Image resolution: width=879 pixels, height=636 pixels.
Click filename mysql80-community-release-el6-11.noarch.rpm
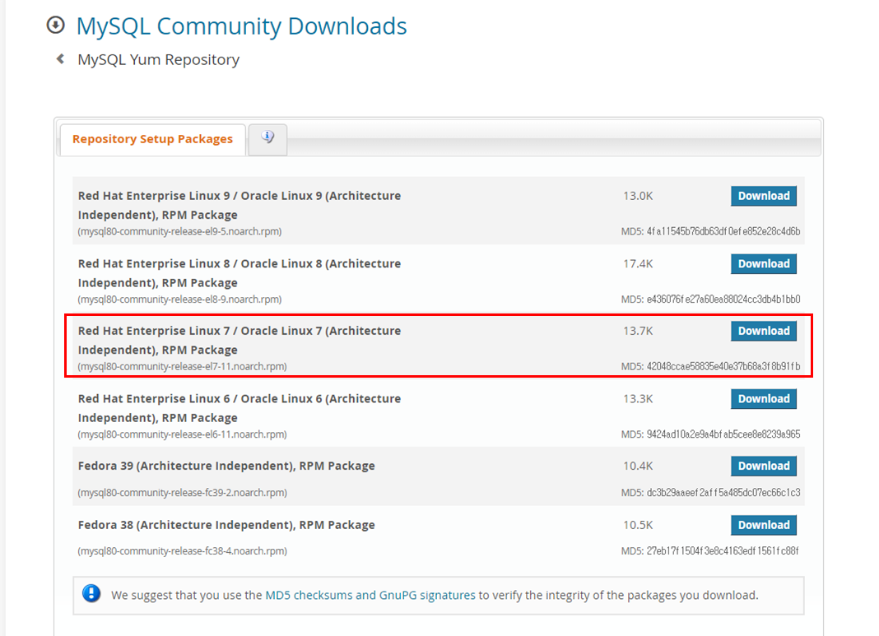pyautogui.click(x=182, y=434)
